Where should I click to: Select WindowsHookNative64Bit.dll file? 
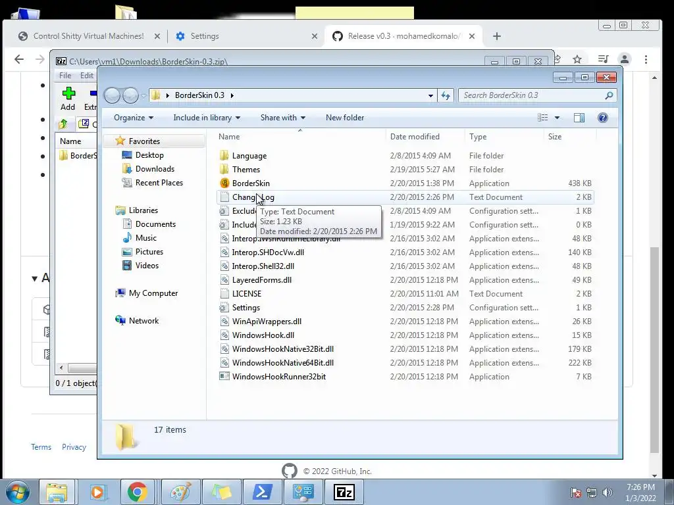point(283,363)
